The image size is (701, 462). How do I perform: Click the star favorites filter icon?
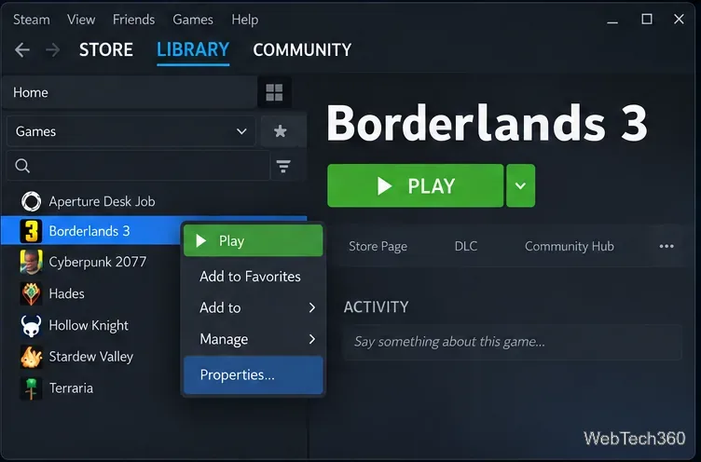281,131
